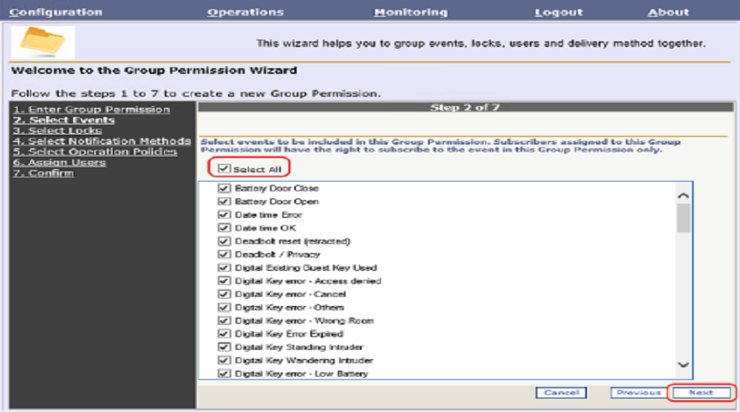Disable Digital Key Standing Intruder event
The width and height of the screenshot is (740, 412).
click(224, 347)
